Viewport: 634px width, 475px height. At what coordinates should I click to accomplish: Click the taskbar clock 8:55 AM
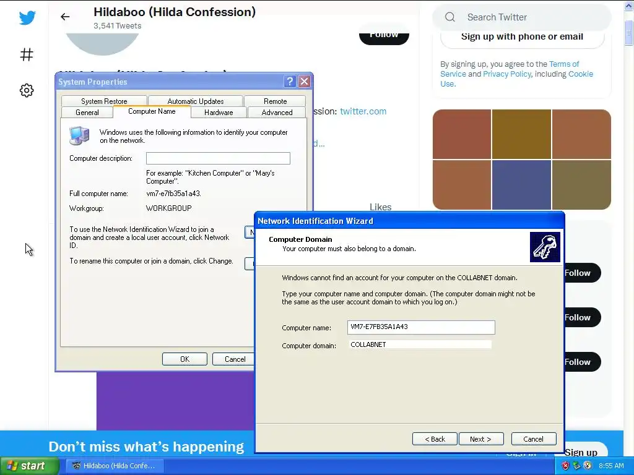click(611, 466)
